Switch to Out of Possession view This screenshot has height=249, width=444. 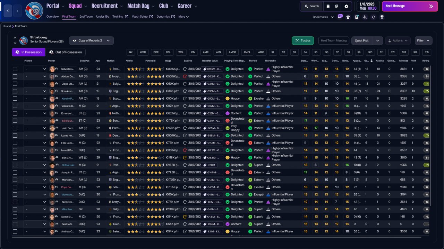point(66,52)
